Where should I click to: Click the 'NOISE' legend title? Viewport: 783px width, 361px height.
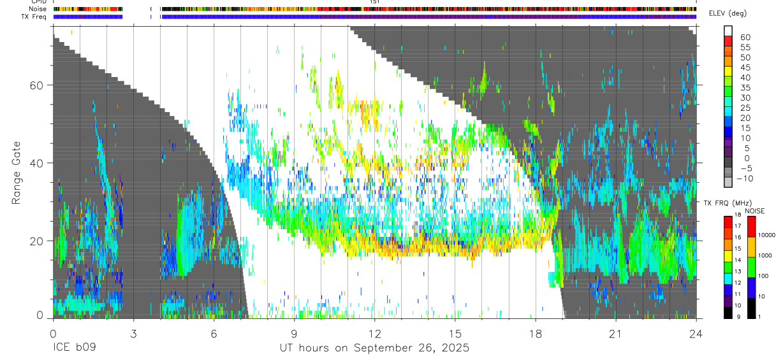755,211
